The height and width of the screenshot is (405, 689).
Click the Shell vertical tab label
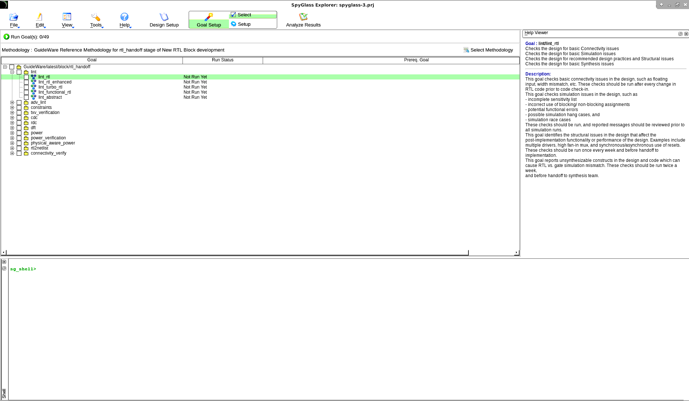[x=4, y=393]
